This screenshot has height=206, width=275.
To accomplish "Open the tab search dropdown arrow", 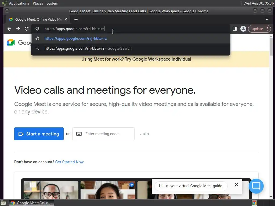I will 267,19.
